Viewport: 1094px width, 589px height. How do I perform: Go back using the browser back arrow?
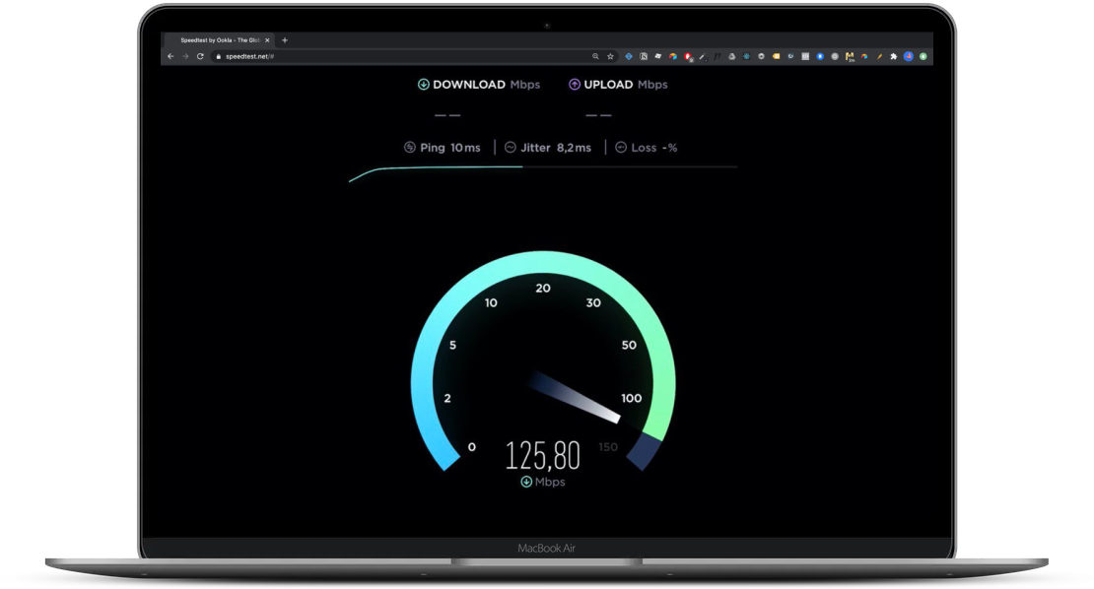[171, 56]
